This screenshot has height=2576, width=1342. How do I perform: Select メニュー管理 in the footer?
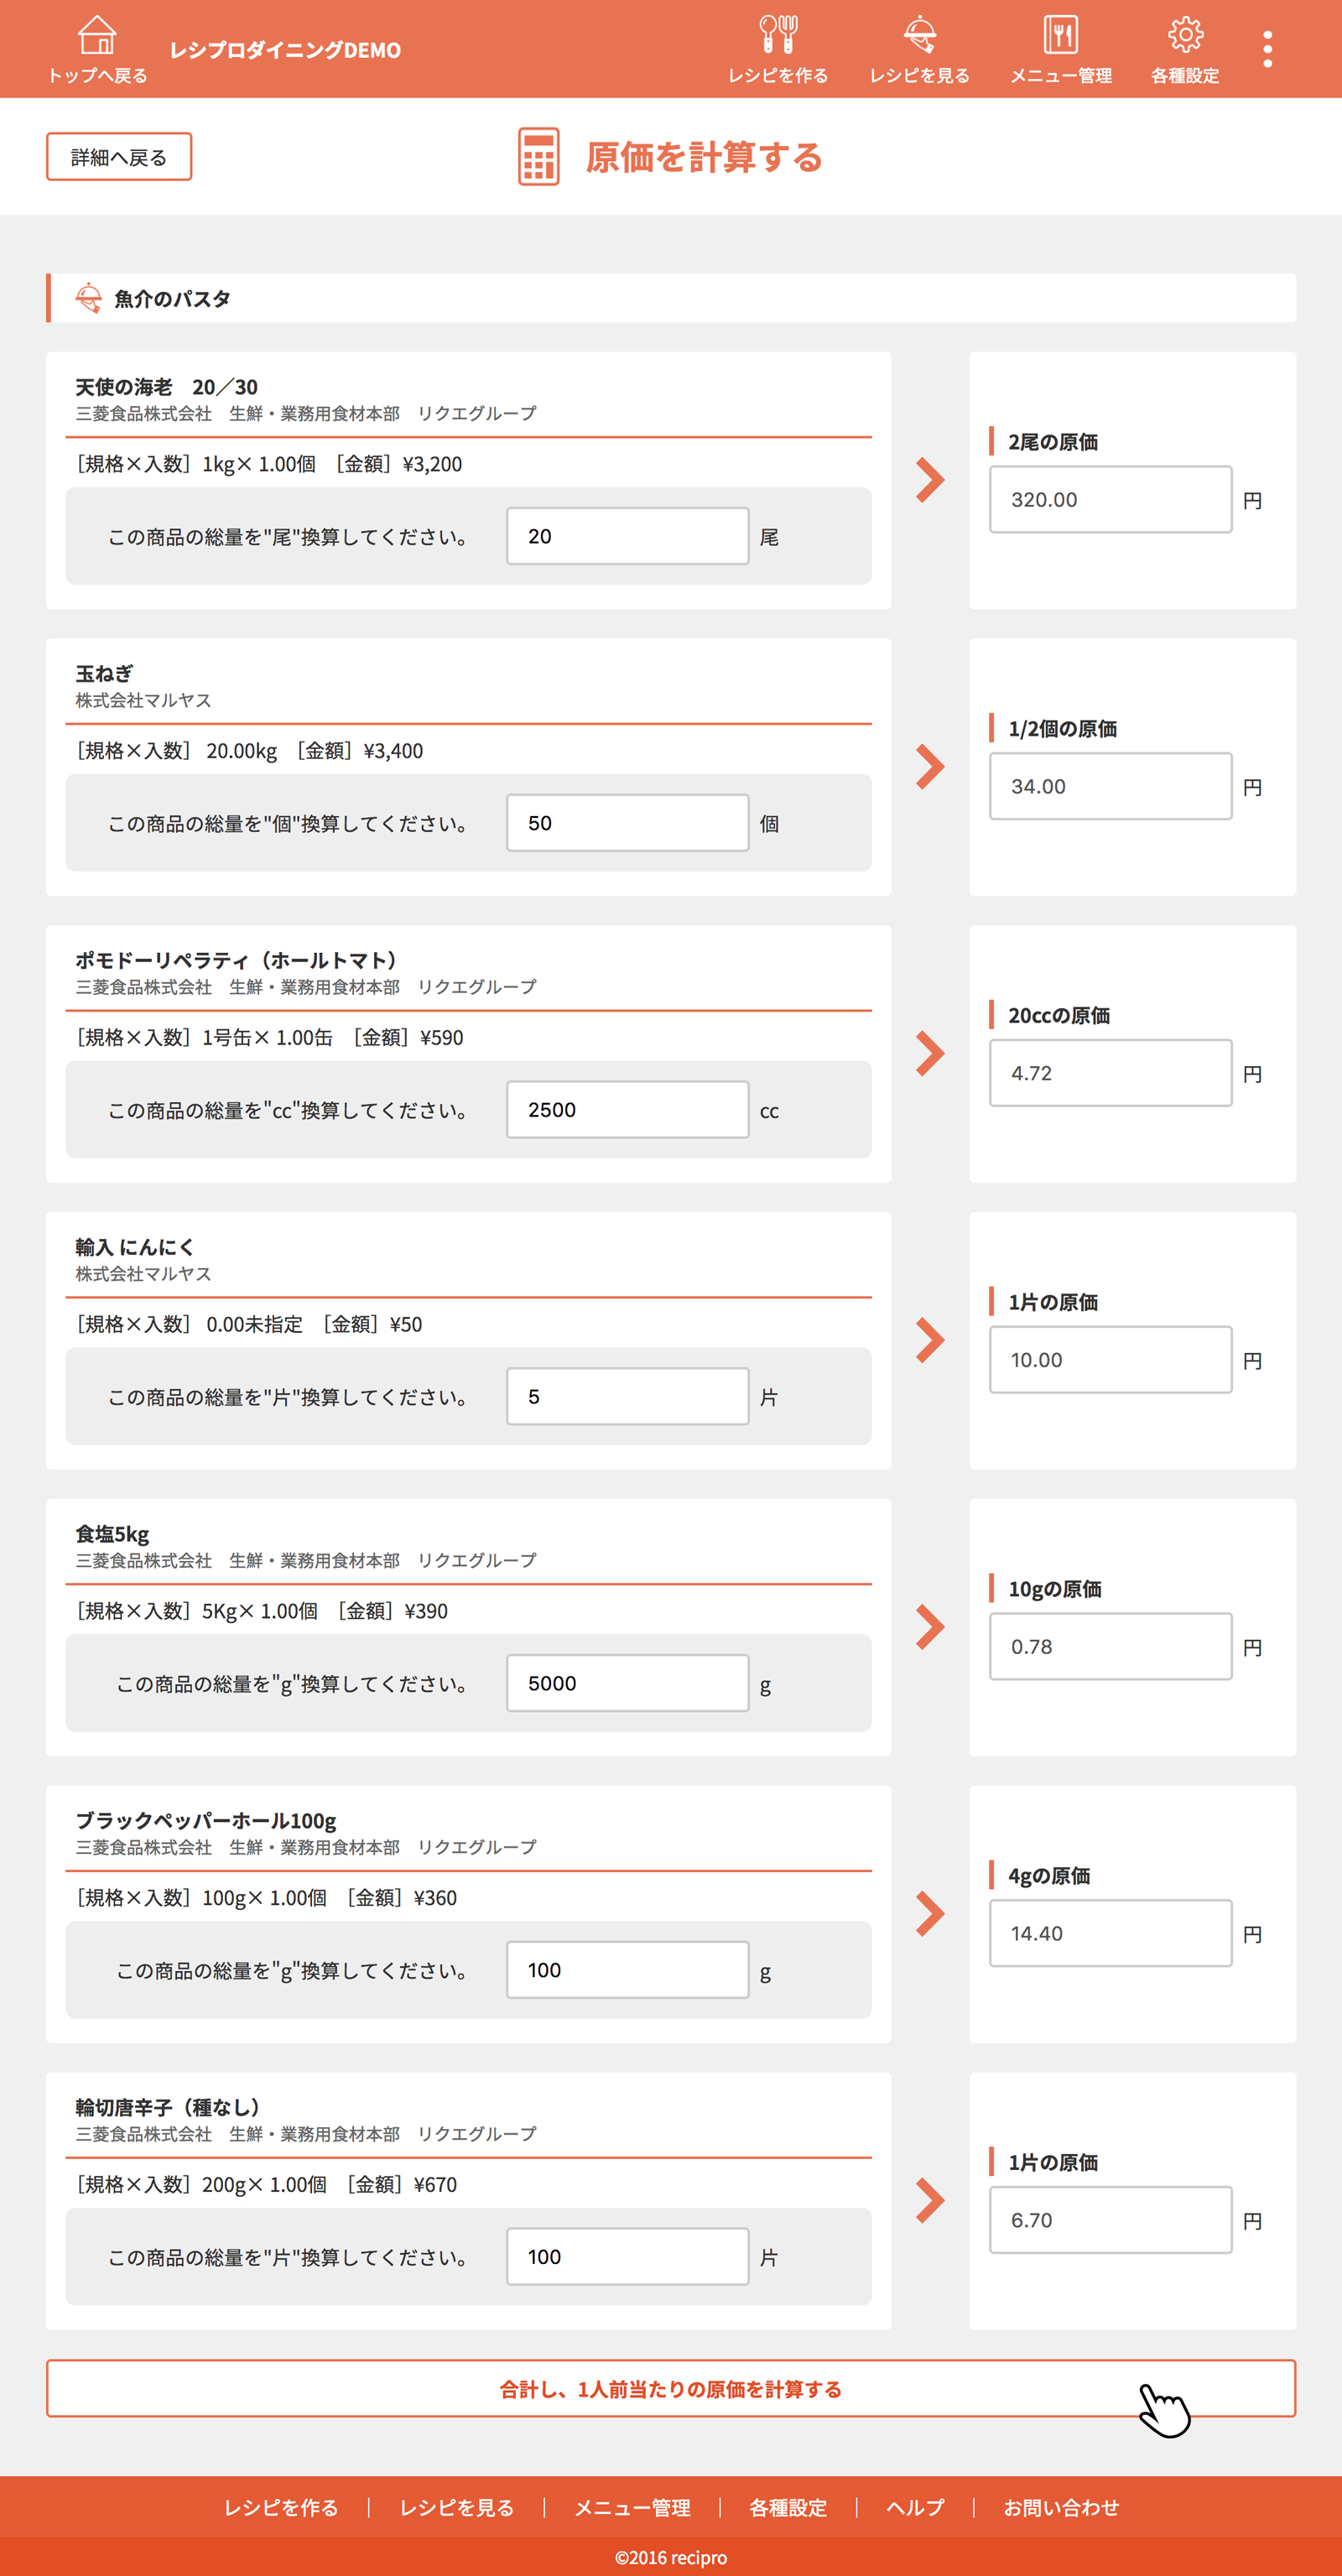tap(632, 2507)
